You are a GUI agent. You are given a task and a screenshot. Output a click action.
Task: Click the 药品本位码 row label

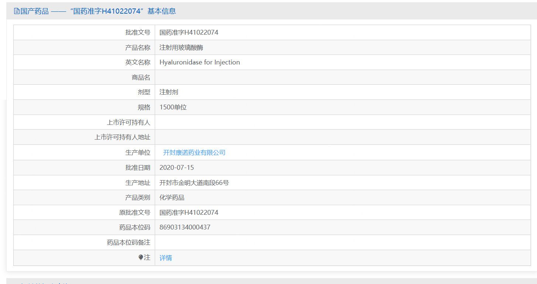pos(135,227)
